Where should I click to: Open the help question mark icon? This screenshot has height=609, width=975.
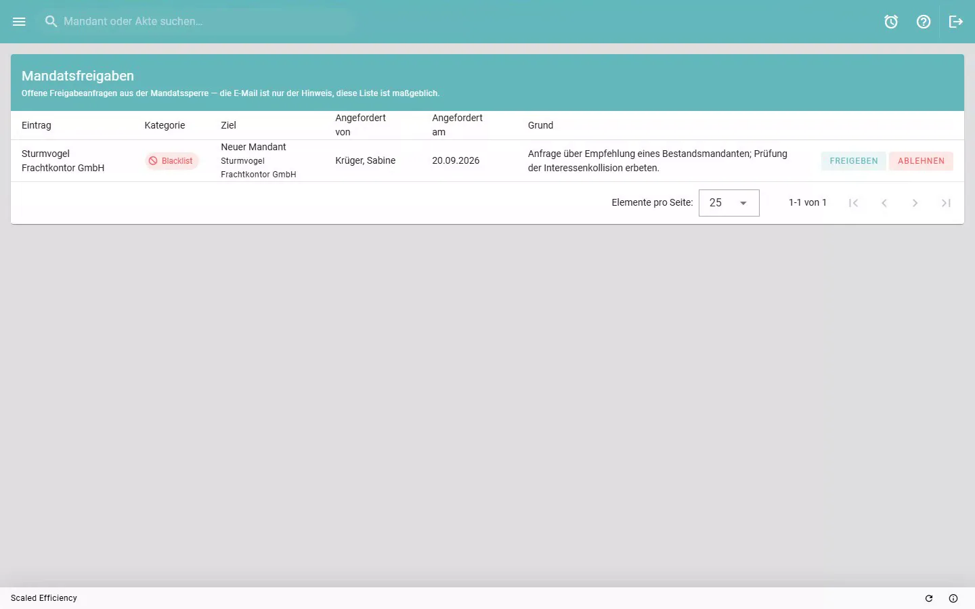(924, 22)
